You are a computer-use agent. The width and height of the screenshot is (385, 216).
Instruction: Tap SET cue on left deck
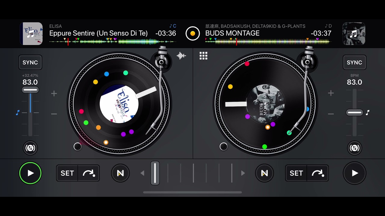[67, 173]
